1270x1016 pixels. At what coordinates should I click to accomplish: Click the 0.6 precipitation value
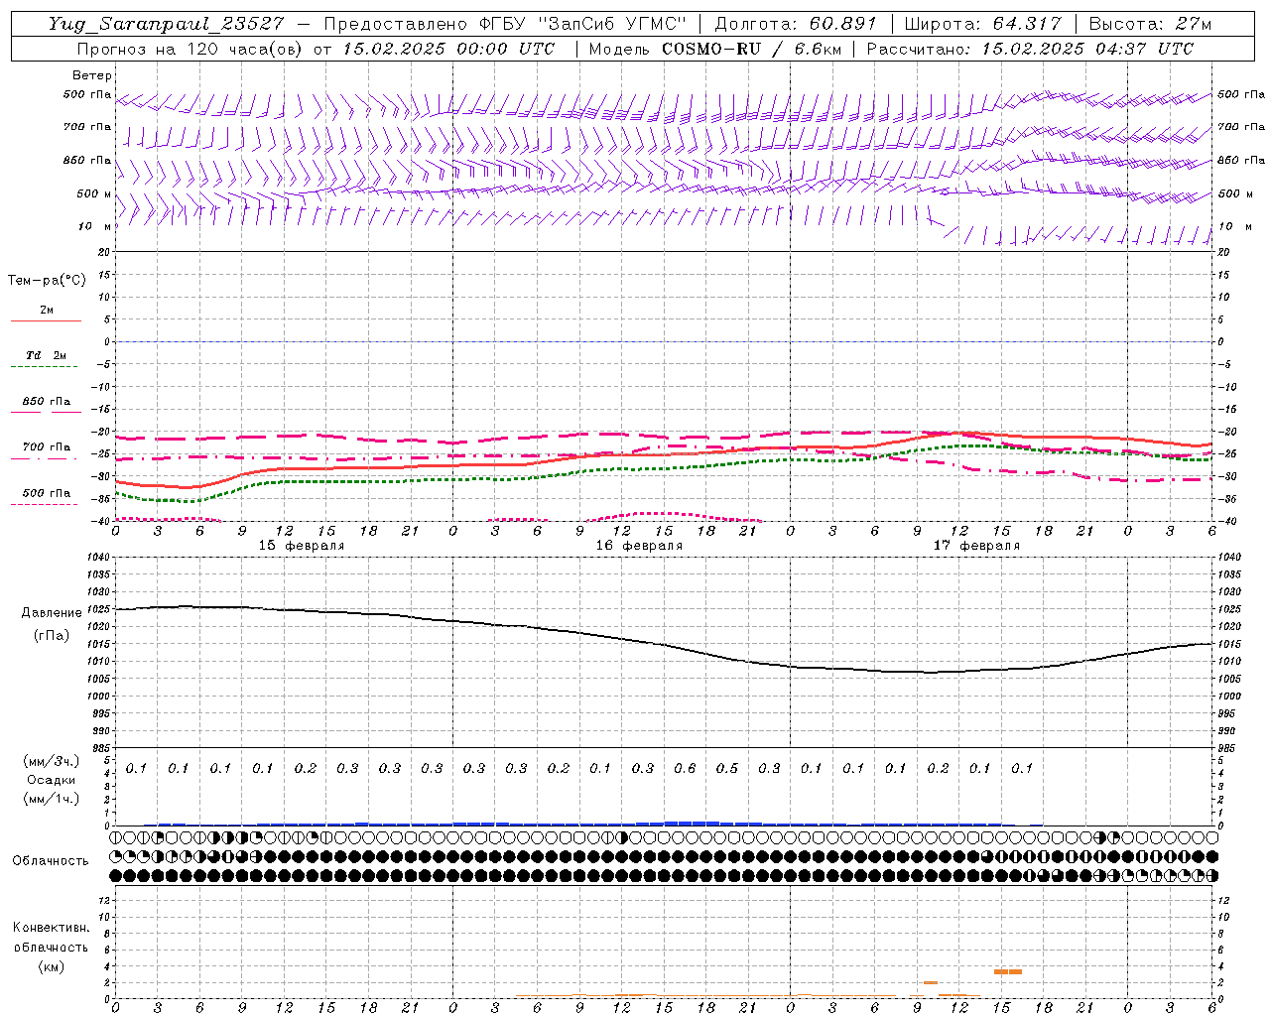pyautogui.click(x=685, y=769)
